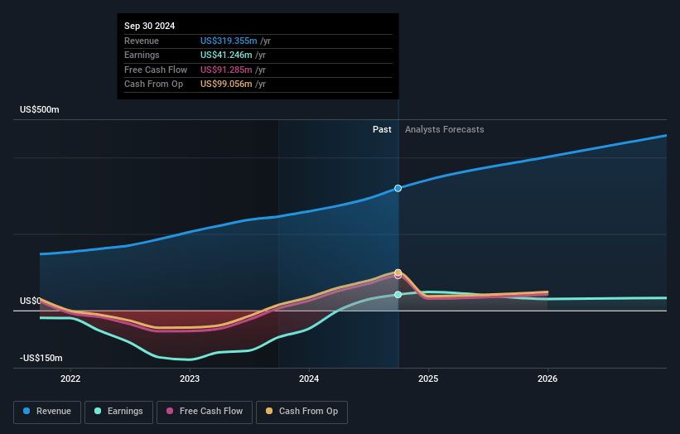
Task: Click the US$41.246m earnings value
Action: (226, 55)
